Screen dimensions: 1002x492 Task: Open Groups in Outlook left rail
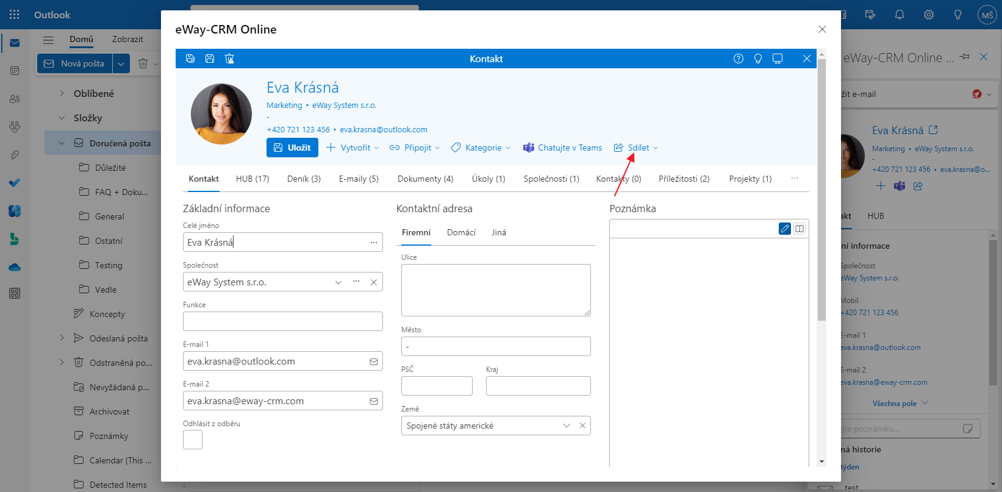click(x=15, y=127)
